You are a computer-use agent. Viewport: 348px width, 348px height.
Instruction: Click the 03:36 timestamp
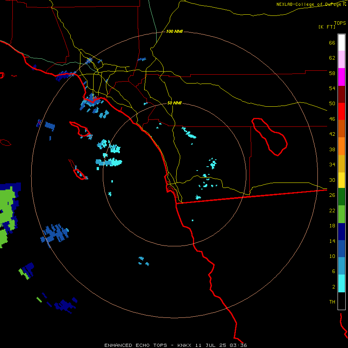[238, 345]
